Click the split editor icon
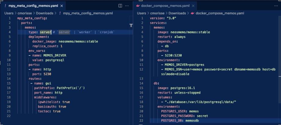The image size is (281, 125). 120,6
